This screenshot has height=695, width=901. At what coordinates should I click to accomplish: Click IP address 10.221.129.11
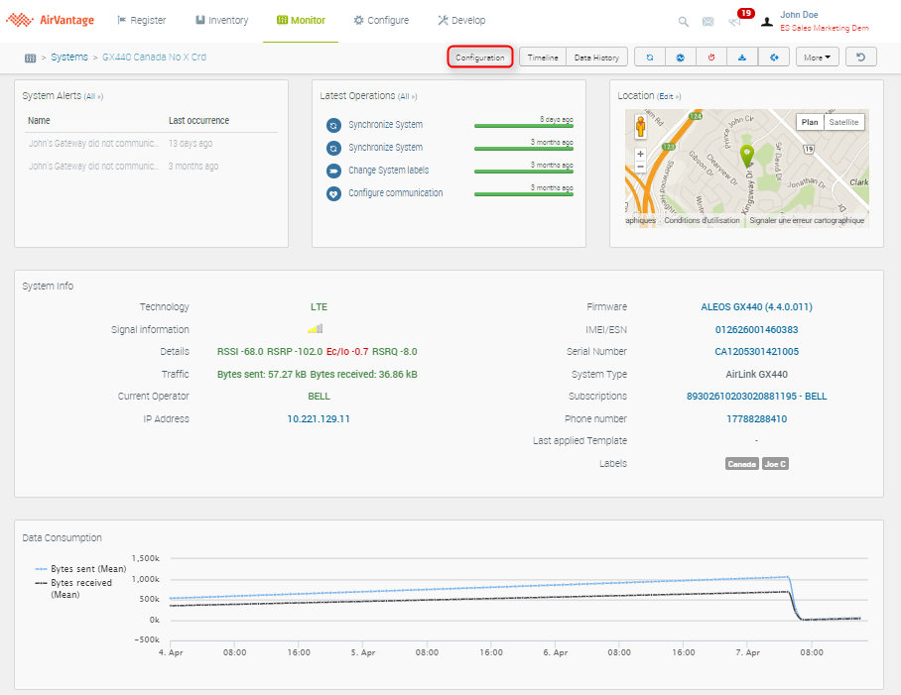tap(319, 419)
